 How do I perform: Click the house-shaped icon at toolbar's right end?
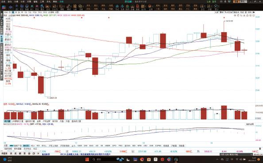coord(216,6)
